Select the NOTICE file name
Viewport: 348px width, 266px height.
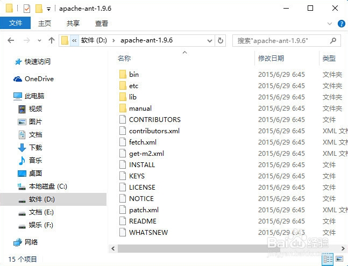(x=141, y=199)
